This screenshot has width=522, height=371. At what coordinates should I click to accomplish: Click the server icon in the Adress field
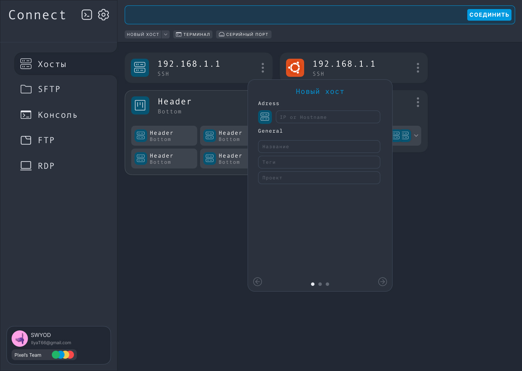tap(265, 117)
